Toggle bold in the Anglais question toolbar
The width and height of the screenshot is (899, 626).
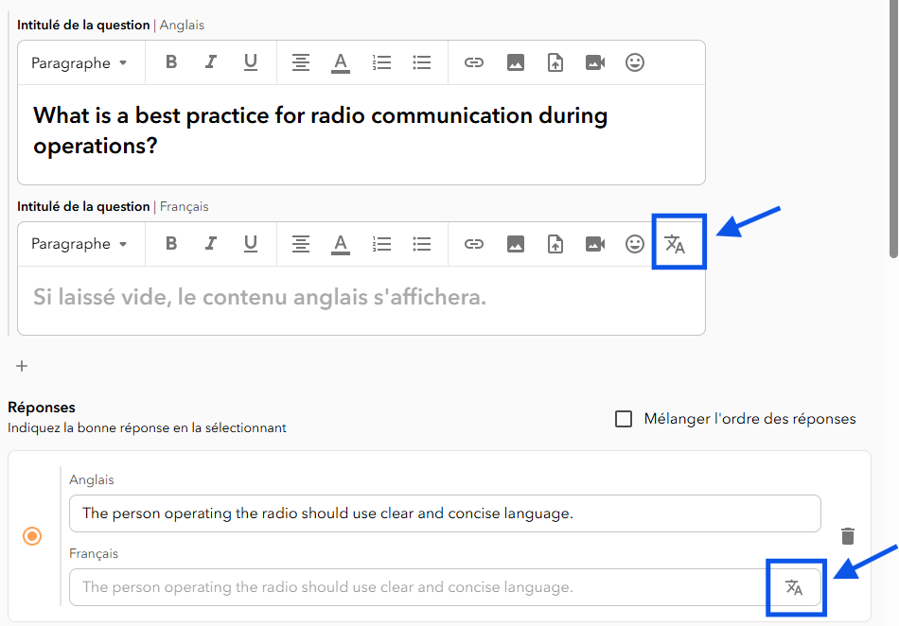171,61
